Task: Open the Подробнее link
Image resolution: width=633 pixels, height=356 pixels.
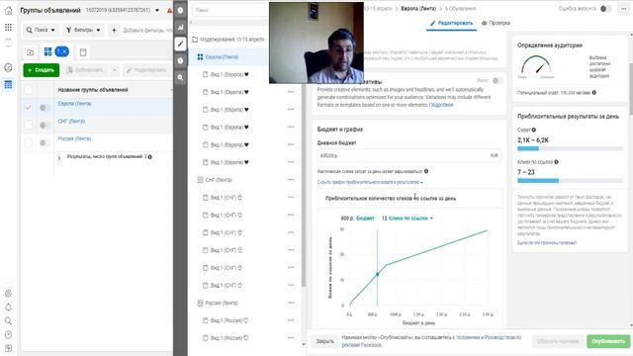Action: 441,105
